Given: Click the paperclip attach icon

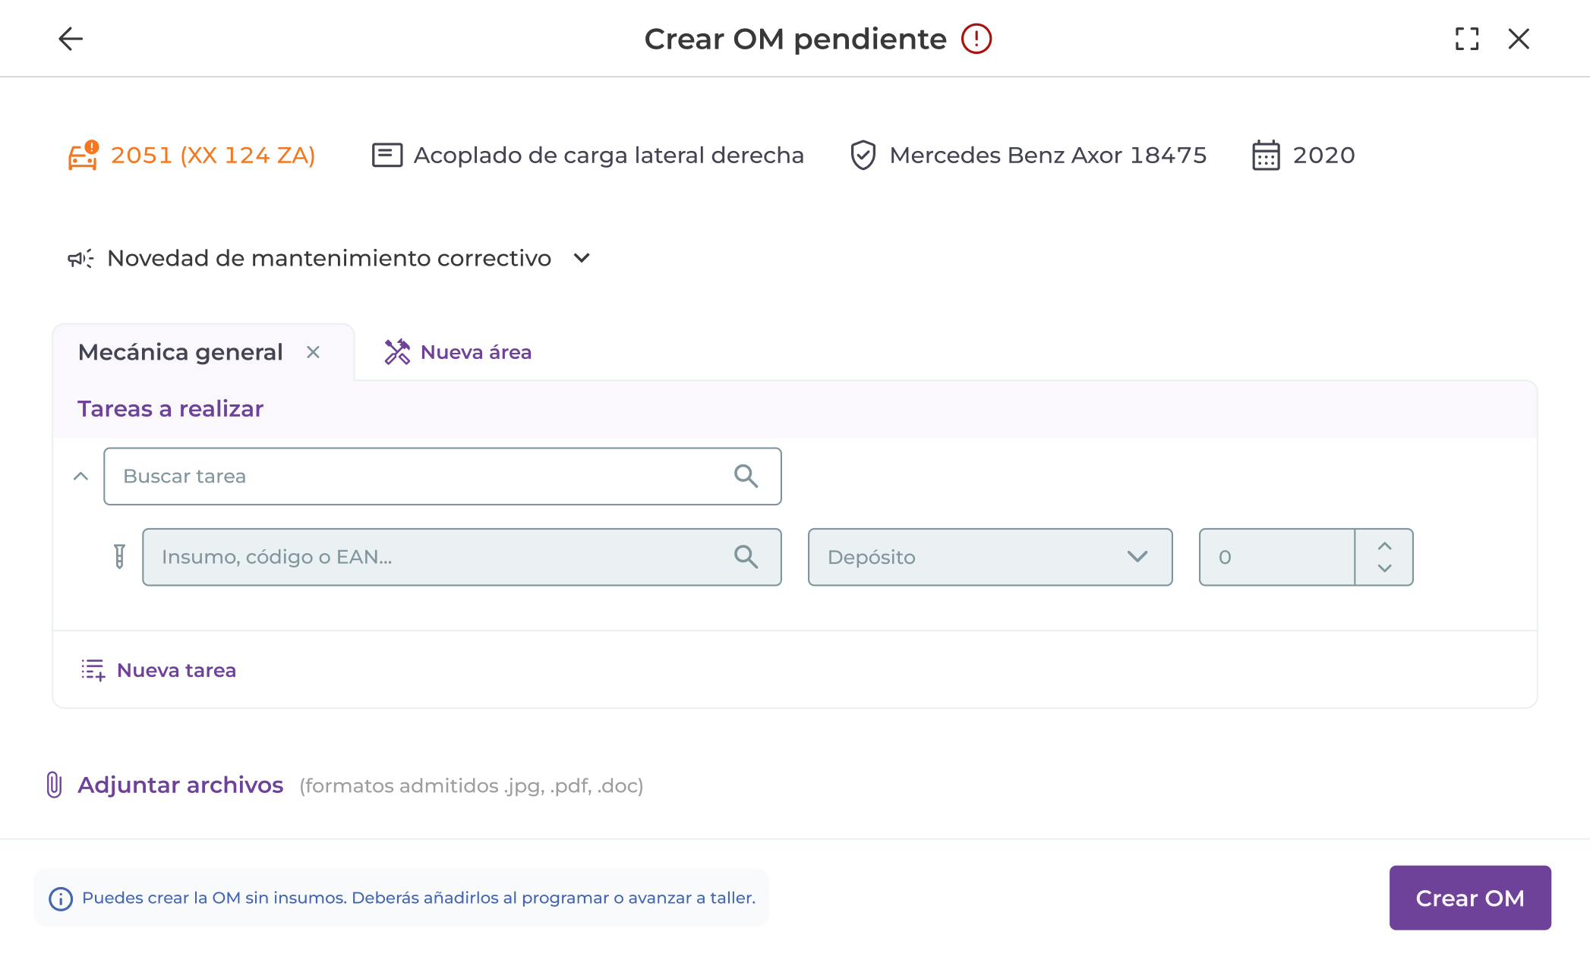Looking at the screenshot, I should pyautogui.click(x=54, y=785).
